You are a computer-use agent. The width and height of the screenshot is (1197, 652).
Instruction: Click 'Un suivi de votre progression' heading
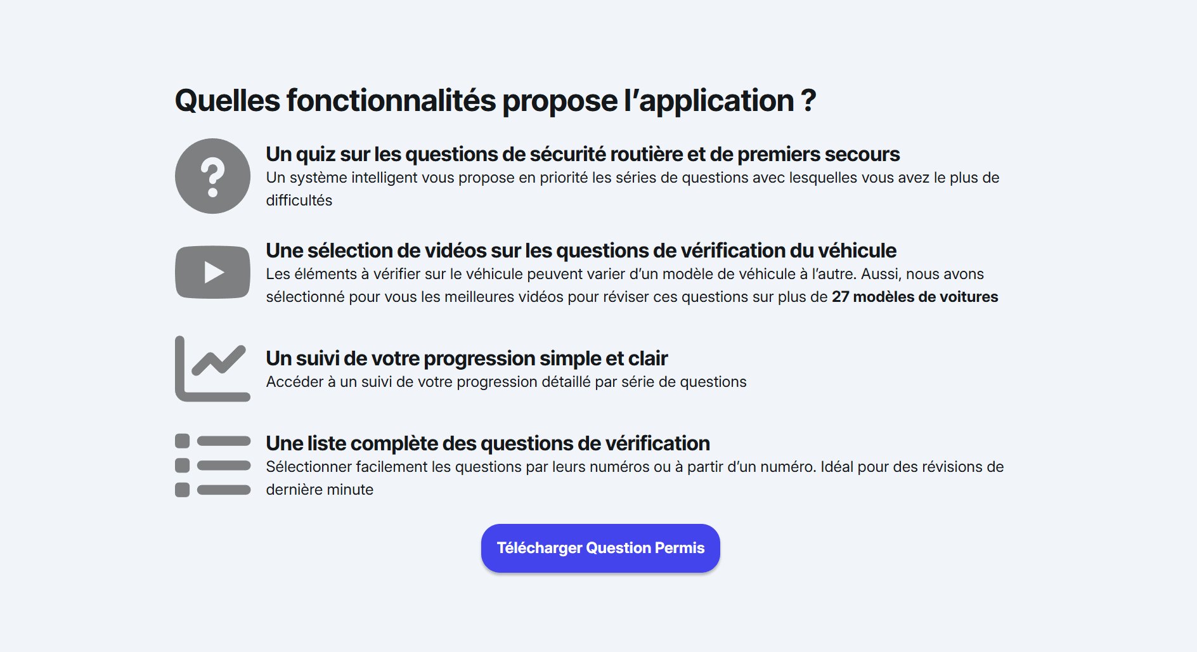(467, 358)
